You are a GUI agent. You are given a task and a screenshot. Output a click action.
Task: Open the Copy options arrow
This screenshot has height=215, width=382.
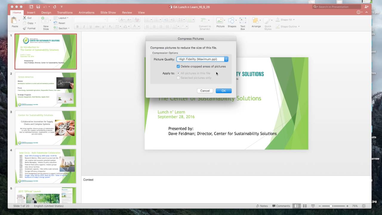click(x=35, y=23)
